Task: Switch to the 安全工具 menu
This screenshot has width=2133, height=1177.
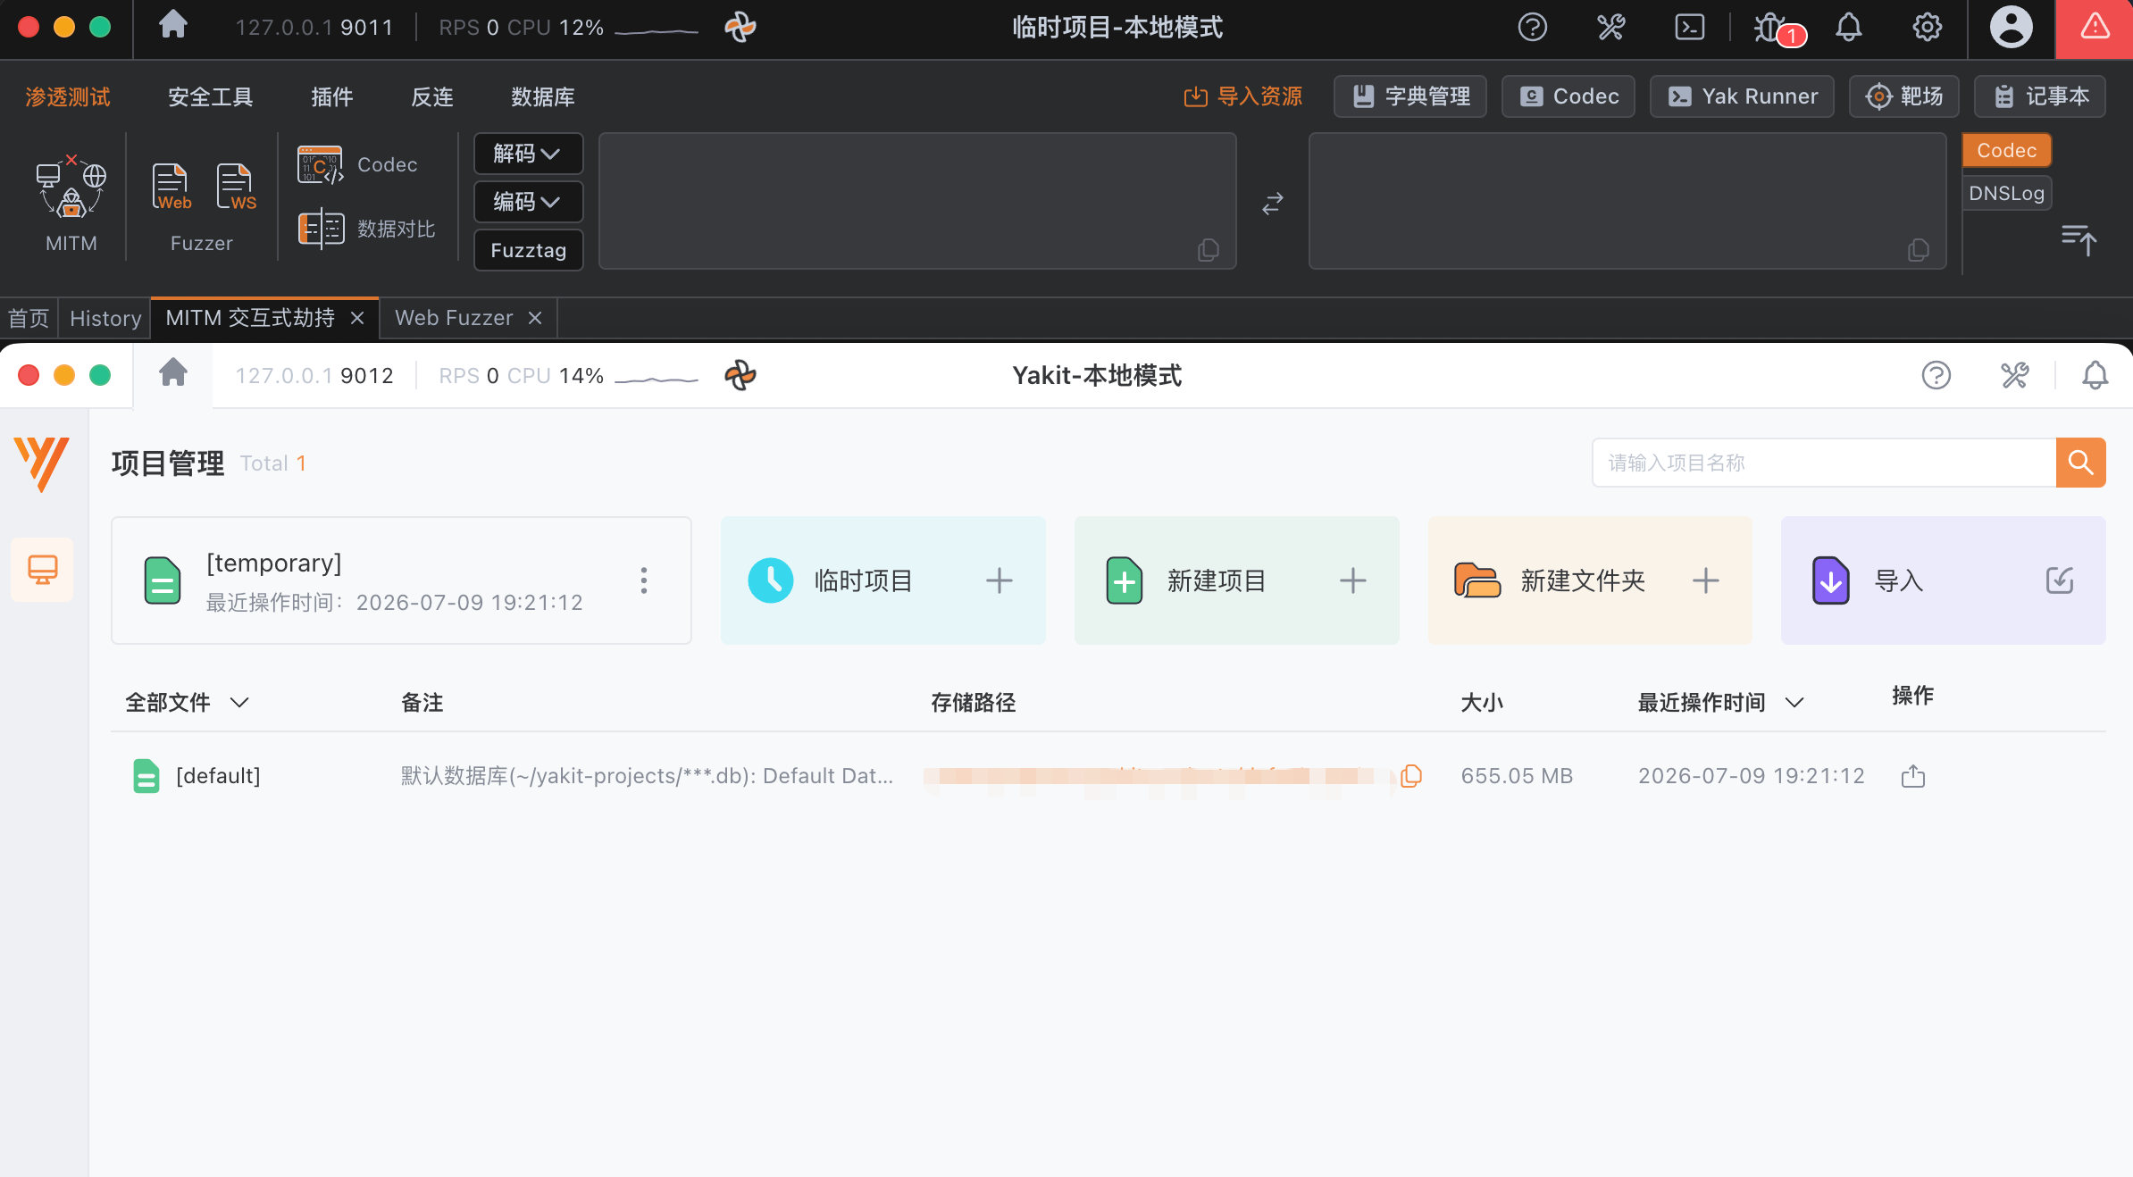Action: [x=211, y=96]
